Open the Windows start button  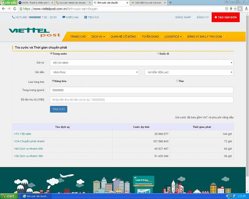(x=9, y=196)
